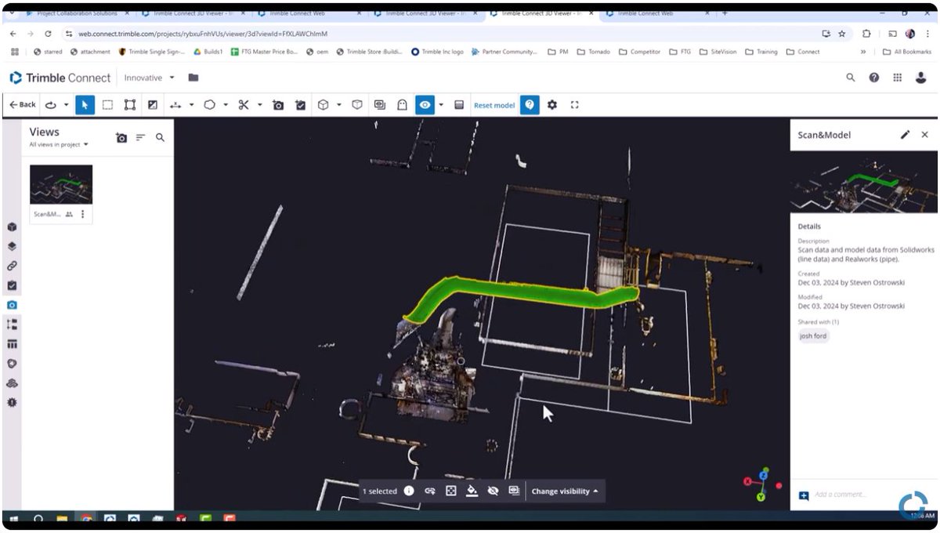
Task: Hide selected object with crossed-eye icon
Action: click(493, 491)
